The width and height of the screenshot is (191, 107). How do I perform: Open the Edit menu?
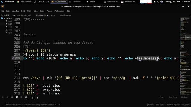click(x=8, y=11)
